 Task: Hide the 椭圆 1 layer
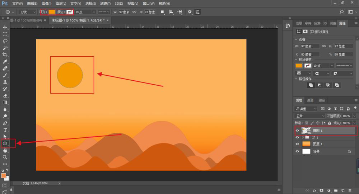click(297, 131)
